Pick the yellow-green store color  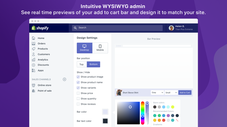[173, 107]
